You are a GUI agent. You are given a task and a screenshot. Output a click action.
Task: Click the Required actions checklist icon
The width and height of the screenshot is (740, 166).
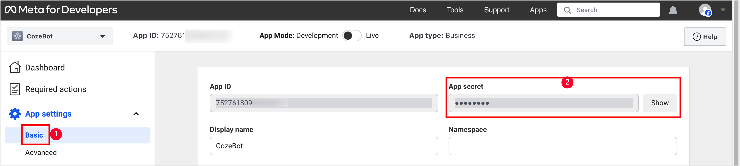click(x=15, y=89)
